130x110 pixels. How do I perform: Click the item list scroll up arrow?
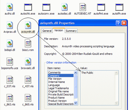pyautogui.click(x=76, y=73)
